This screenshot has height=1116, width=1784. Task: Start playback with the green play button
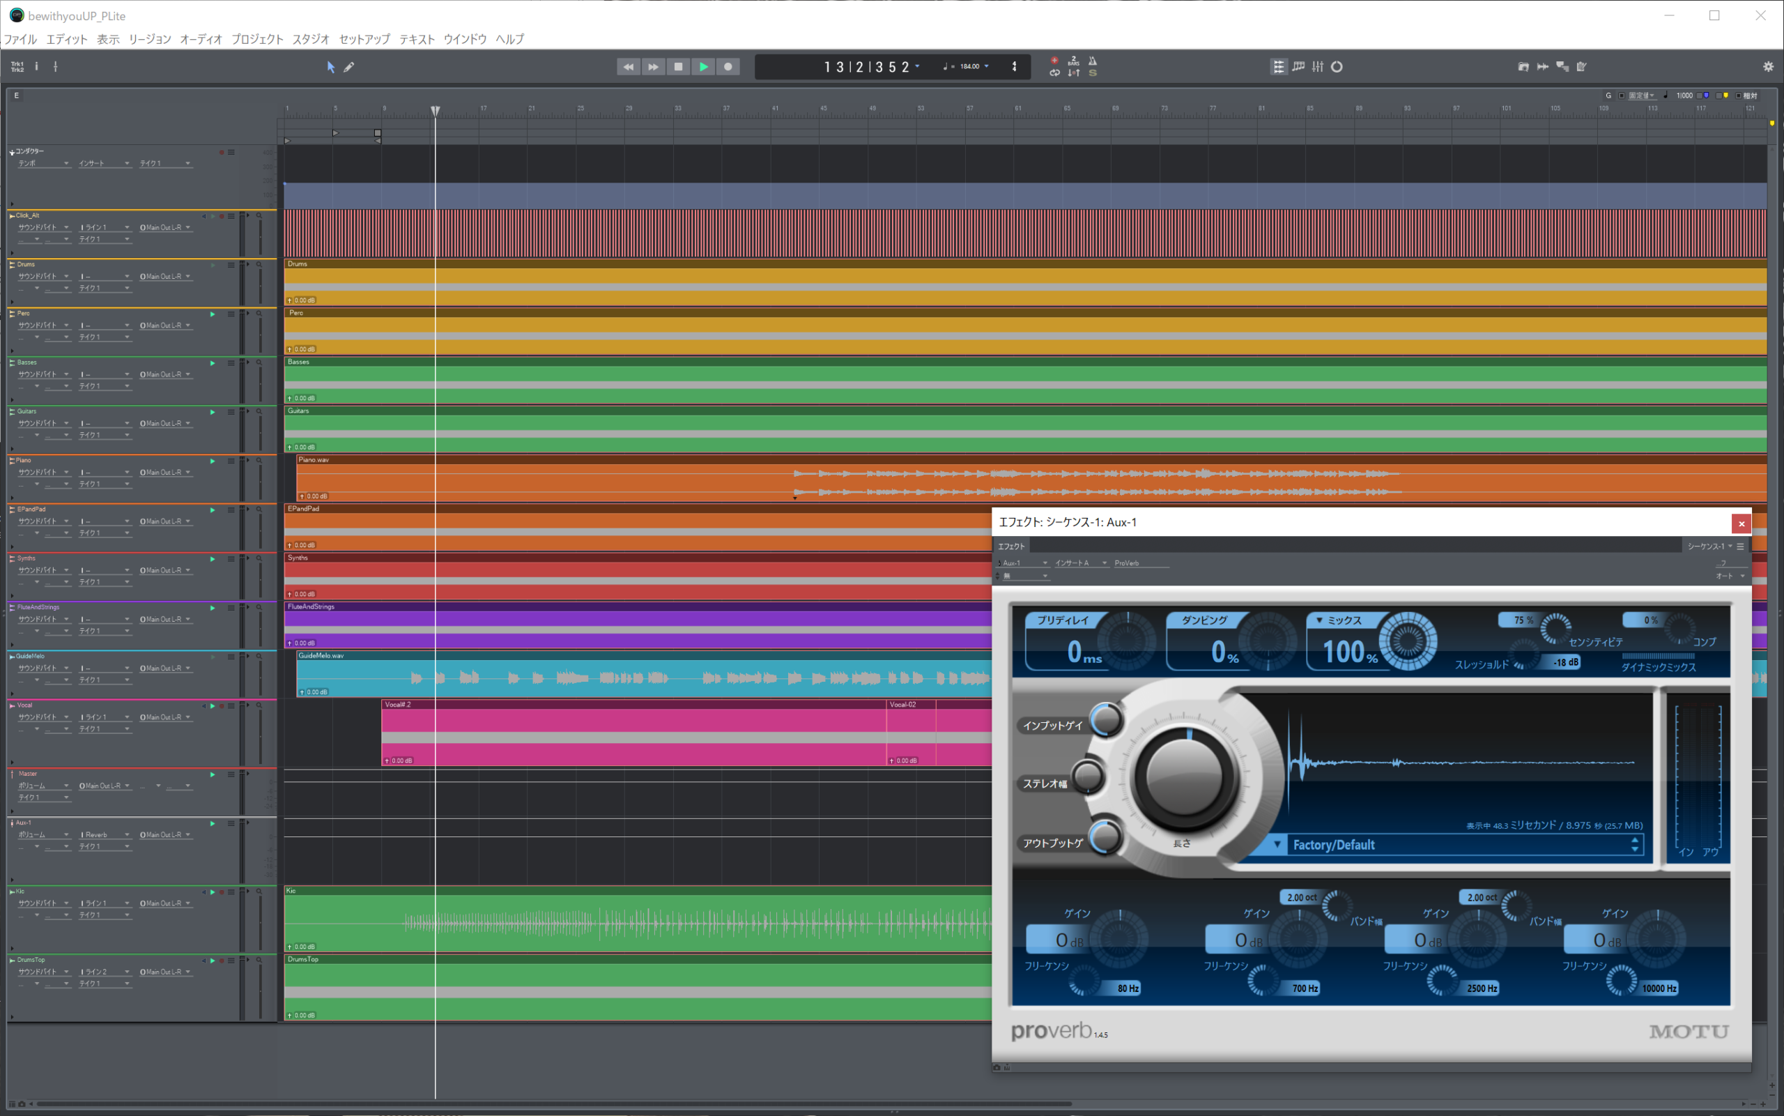click(704, 66)
